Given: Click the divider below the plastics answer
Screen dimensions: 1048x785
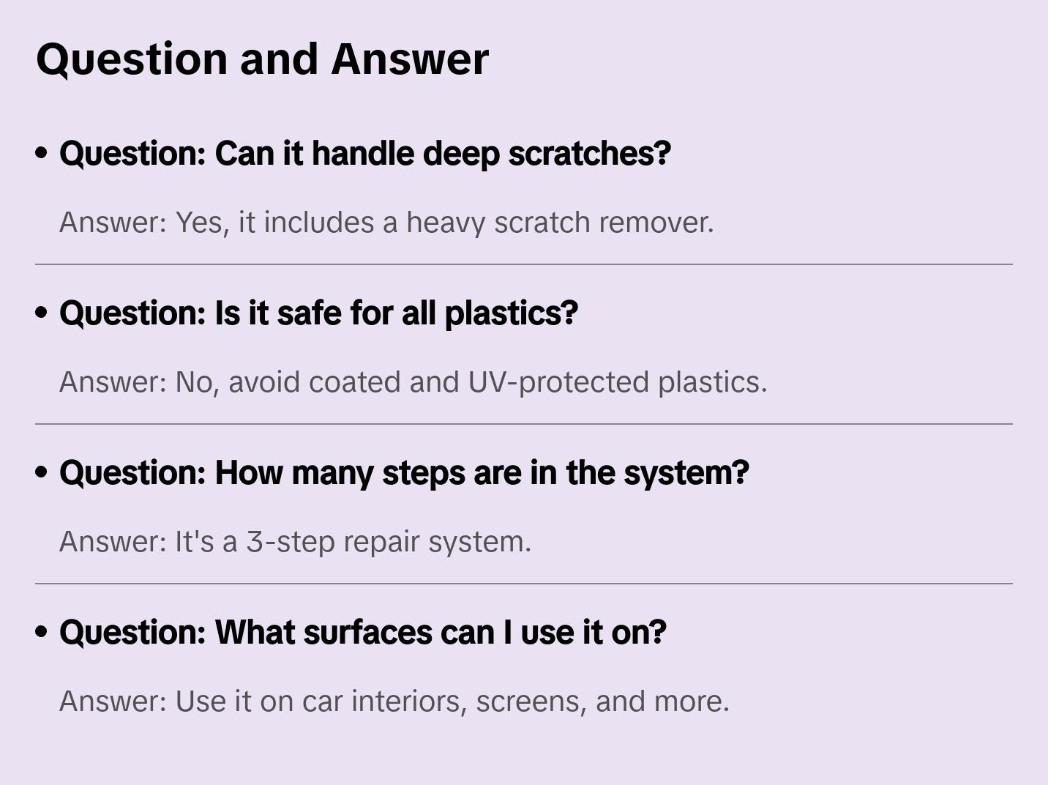Looking at the screenshot, I should click(x=523, y=424).
